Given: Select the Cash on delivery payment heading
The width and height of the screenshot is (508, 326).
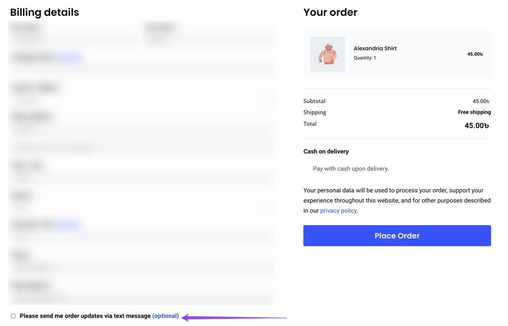Looking at the screenshot, I should tap(326, 151).
